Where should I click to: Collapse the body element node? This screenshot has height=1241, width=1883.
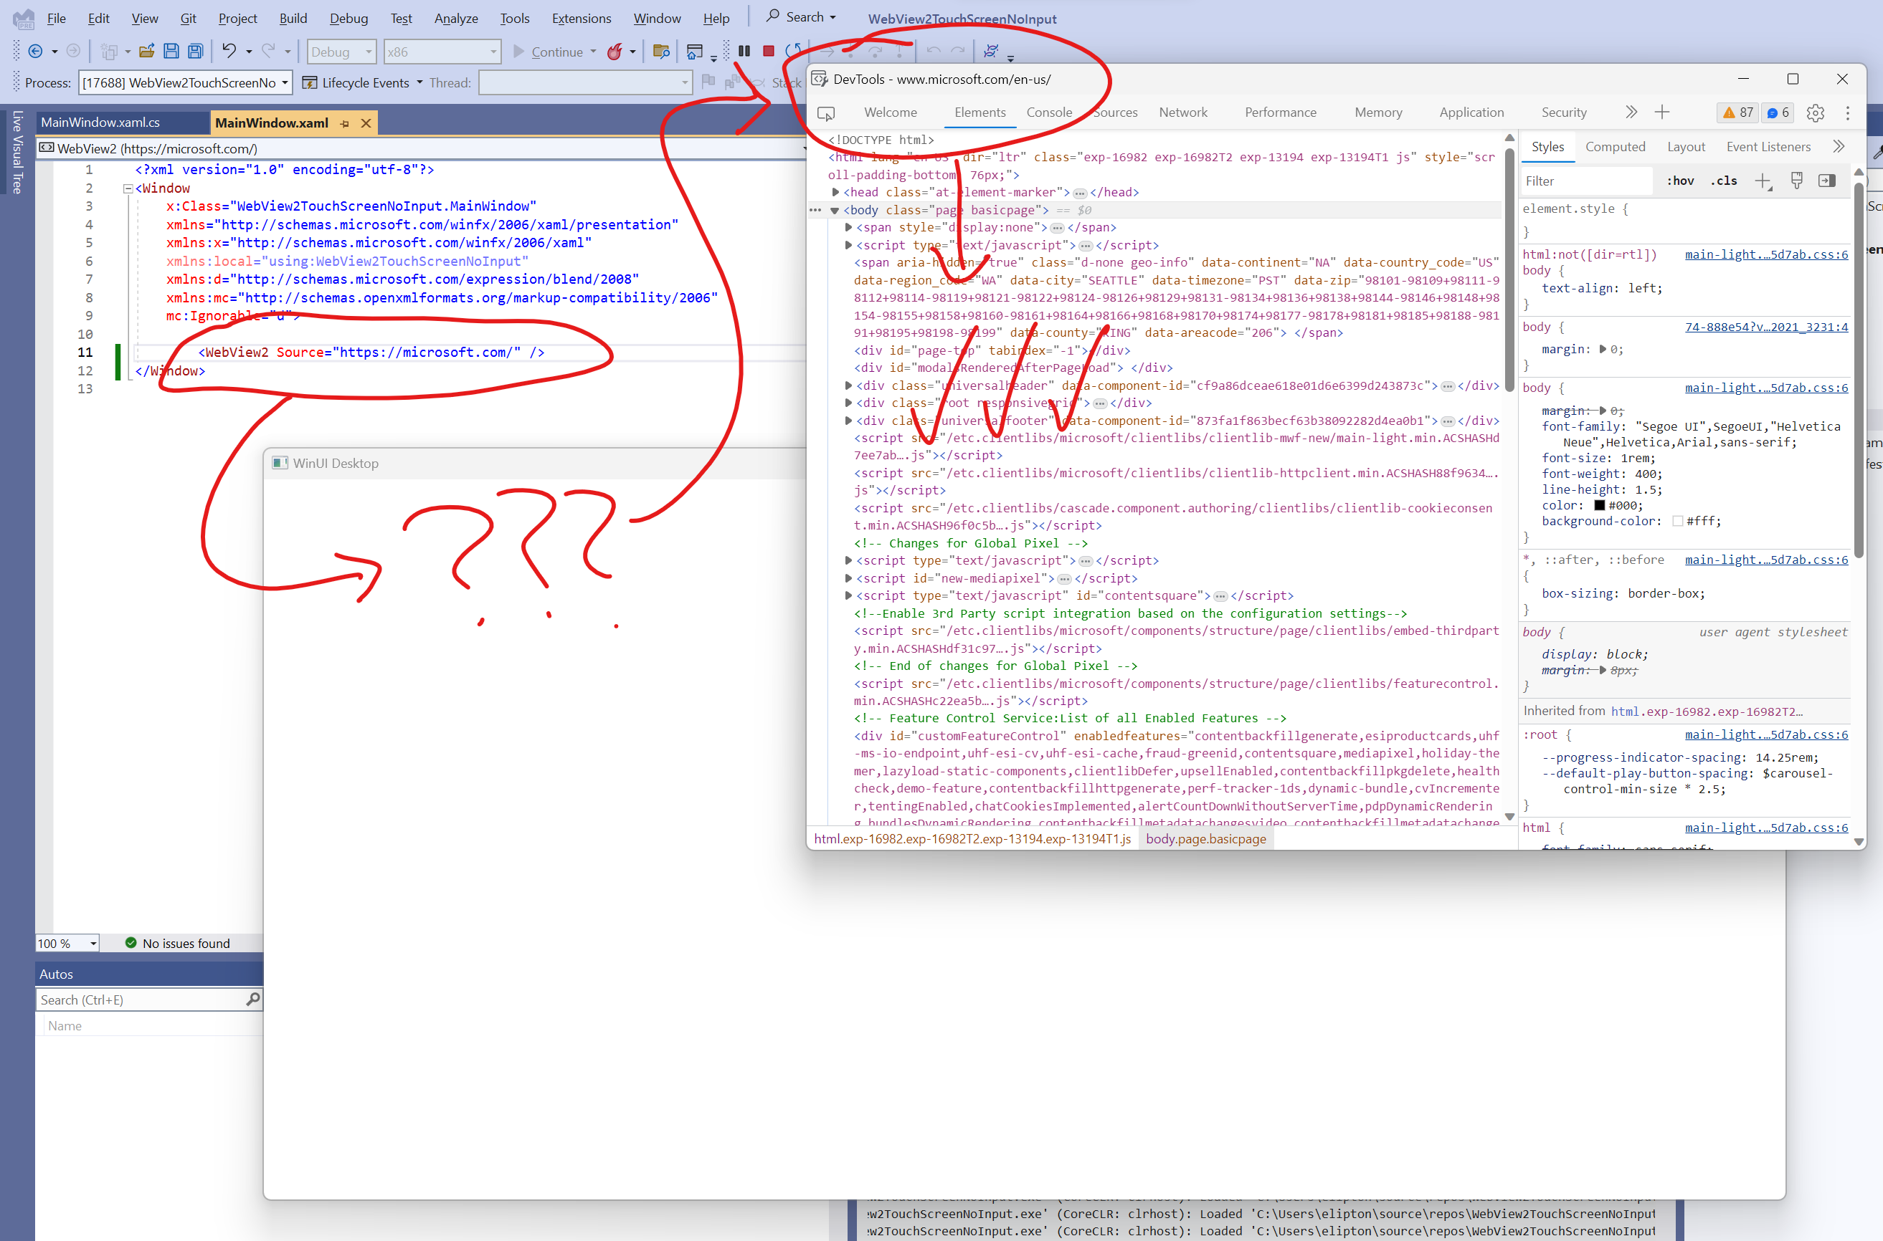[835, 211]
